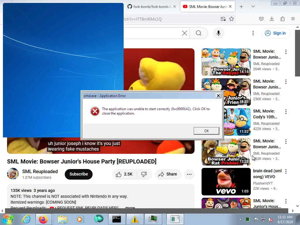Open more actions ellipsis under the video
Image resolution: width=300 pixels, height=225 pixels.
(189, 174)
